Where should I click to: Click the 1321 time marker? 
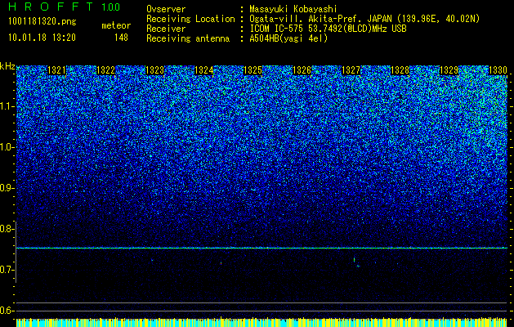click(x=56, y=70)
